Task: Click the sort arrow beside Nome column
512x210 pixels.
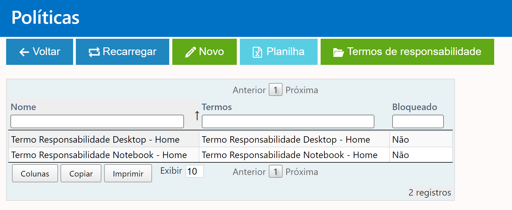Action: pos(197,116)
